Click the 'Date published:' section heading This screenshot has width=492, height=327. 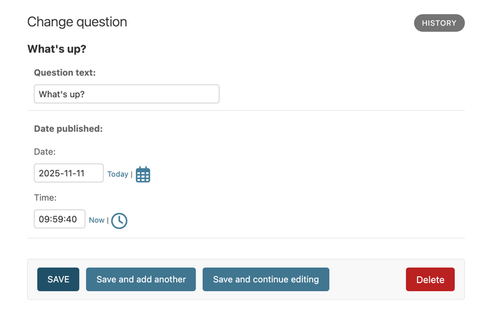68,128
